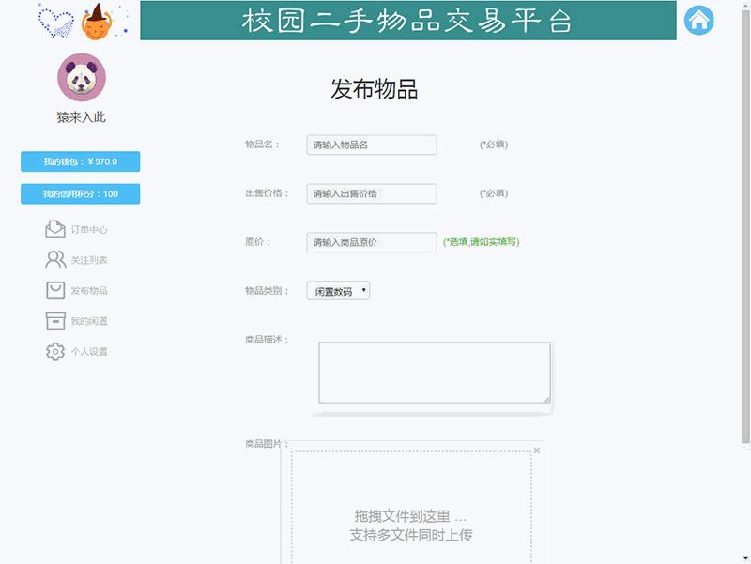Open the 物品类别 dropdown
This screenshot has width=751, height=564.
(339, 292)
